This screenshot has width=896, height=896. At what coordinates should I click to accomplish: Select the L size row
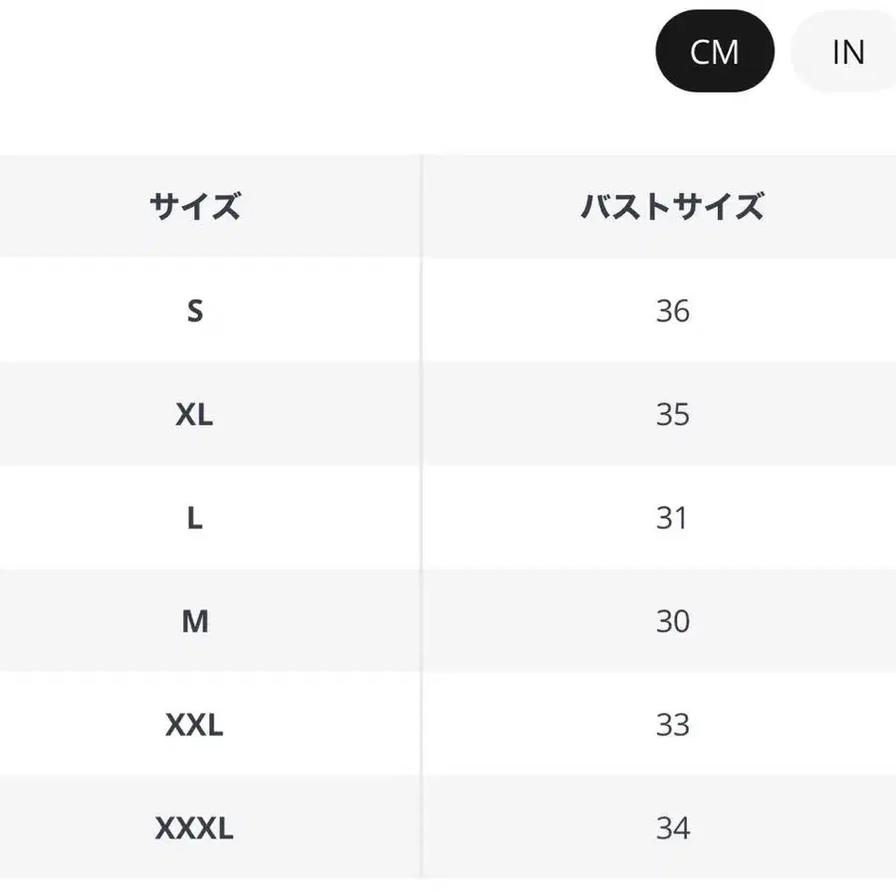196,518
